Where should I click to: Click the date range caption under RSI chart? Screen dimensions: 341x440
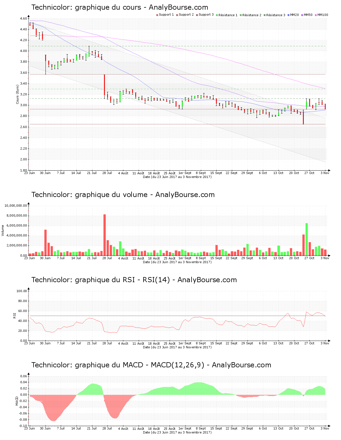point(177,347)
